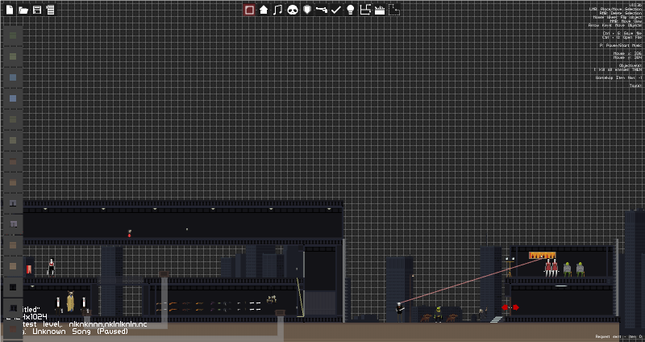Pick the lower, lighter blue tile swatch

pyautogui.click(x=13, y=98)
